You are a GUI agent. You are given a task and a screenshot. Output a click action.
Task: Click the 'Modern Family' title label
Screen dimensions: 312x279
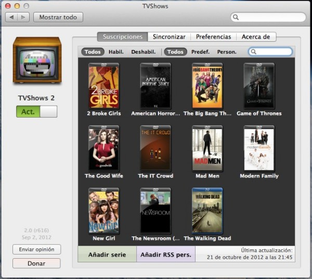259,176
